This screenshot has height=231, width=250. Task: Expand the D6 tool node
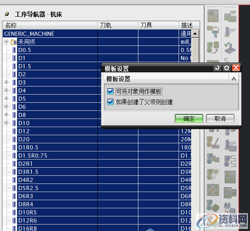(6, 106)
